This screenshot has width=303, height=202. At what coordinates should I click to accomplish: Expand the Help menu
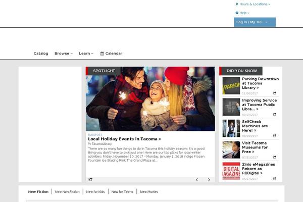[242, 13]
